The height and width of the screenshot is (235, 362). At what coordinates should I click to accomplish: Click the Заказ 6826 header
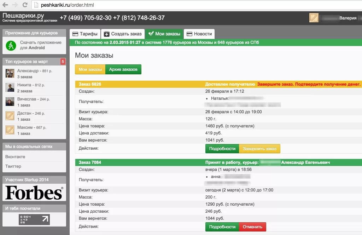90,84
